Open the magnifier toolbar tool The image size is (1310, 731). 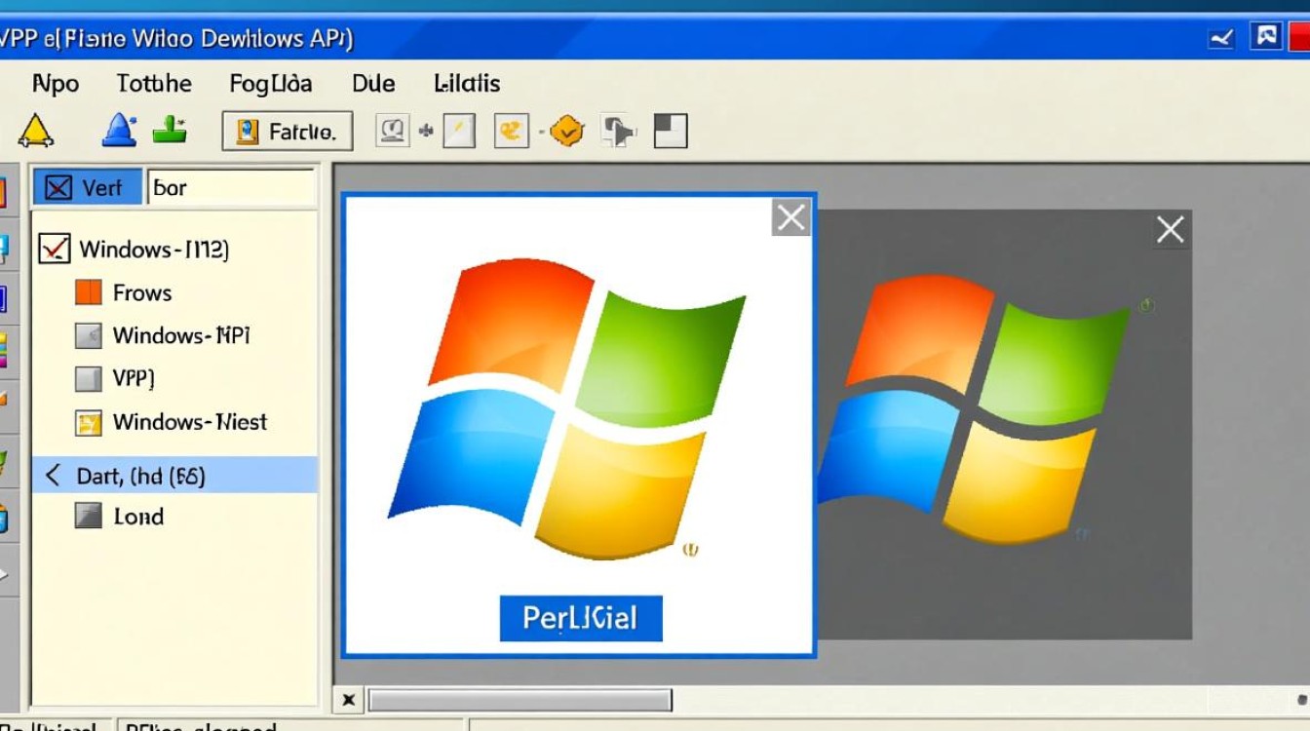tap(392, 129)
